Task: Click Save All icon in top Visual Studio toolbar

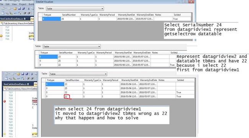Action: click(x=23, y=9)
